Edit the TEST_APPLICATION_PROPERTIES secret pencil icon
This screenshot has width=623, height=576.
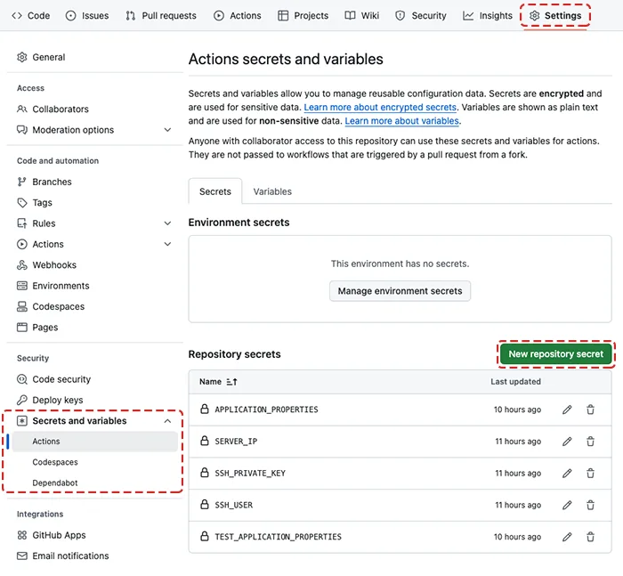tap(567, 537)
